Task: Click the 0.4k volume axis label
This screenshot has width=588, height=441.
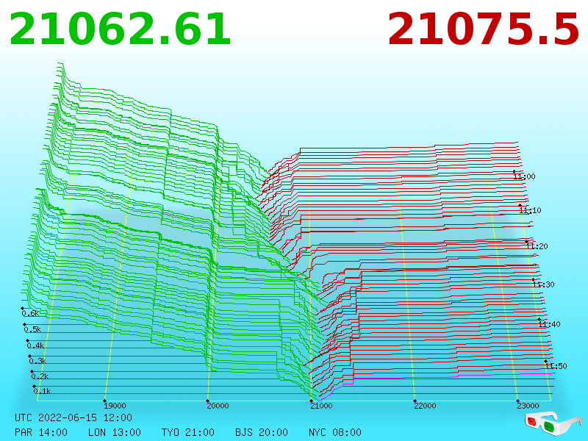Action: pos(35,345)
